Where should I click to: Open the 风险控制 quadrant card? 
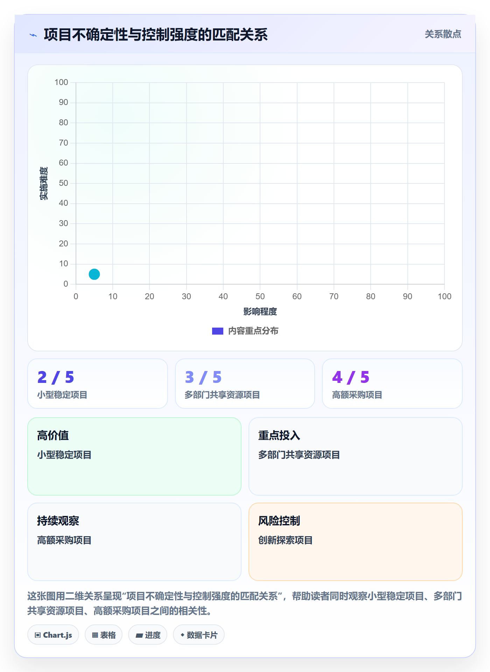[356, 542]
